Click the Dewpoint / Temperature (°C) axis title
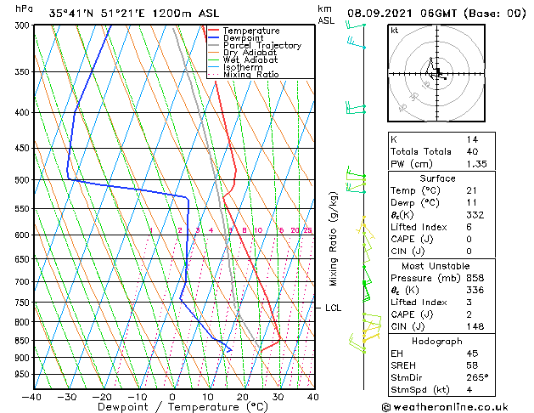This screenshot has width=534, height=413. [183, 407]
